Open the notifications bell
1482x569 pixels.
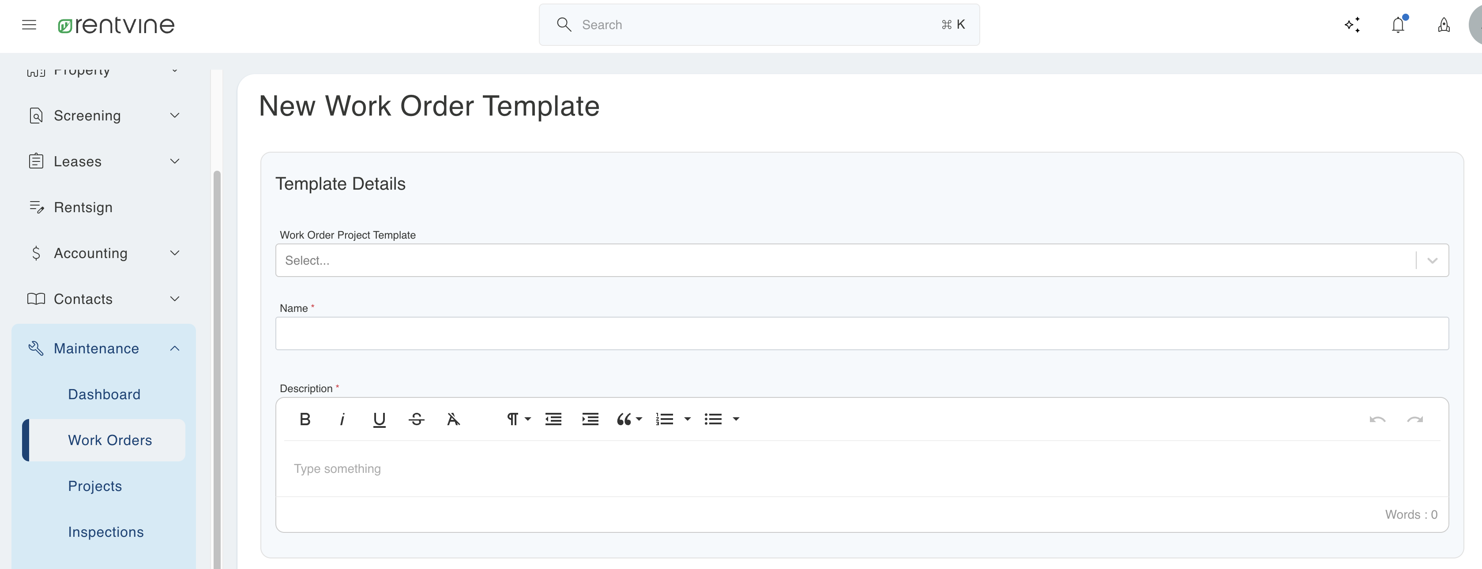(1398, 25)
